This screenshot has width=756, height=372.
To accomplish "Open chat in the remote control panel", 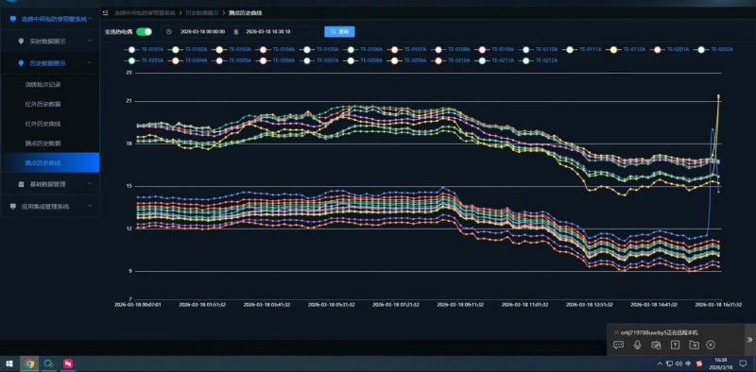I will pos(619,345).
